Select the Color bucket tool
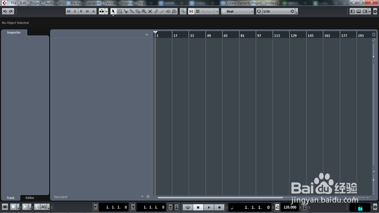The image size is (379, 213). tap(174, 11)
